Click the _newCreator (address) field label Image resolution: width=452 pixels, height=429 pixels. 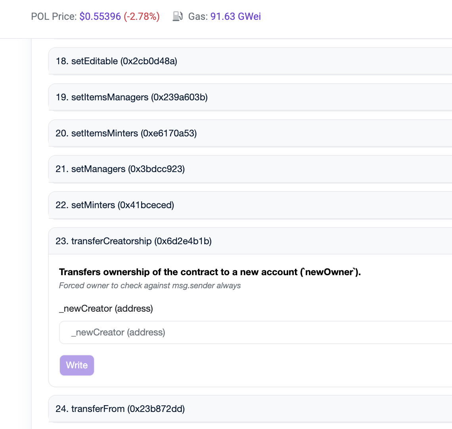[x=106, y=308]
